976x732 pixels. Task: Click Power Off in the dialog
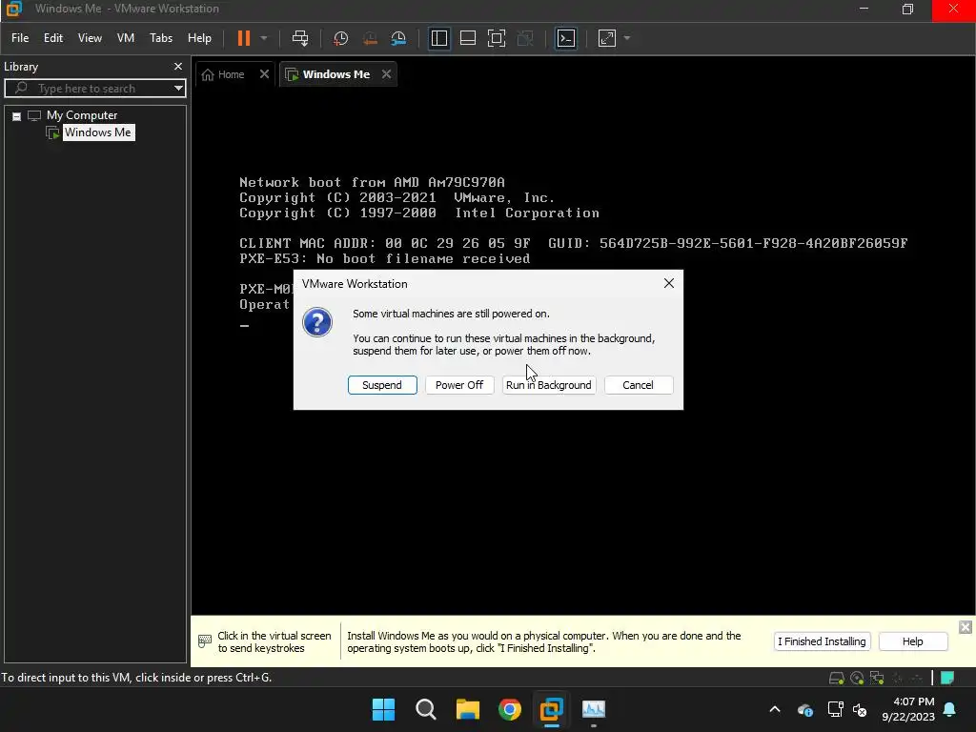pyautogui.click(x=459, y=385)
